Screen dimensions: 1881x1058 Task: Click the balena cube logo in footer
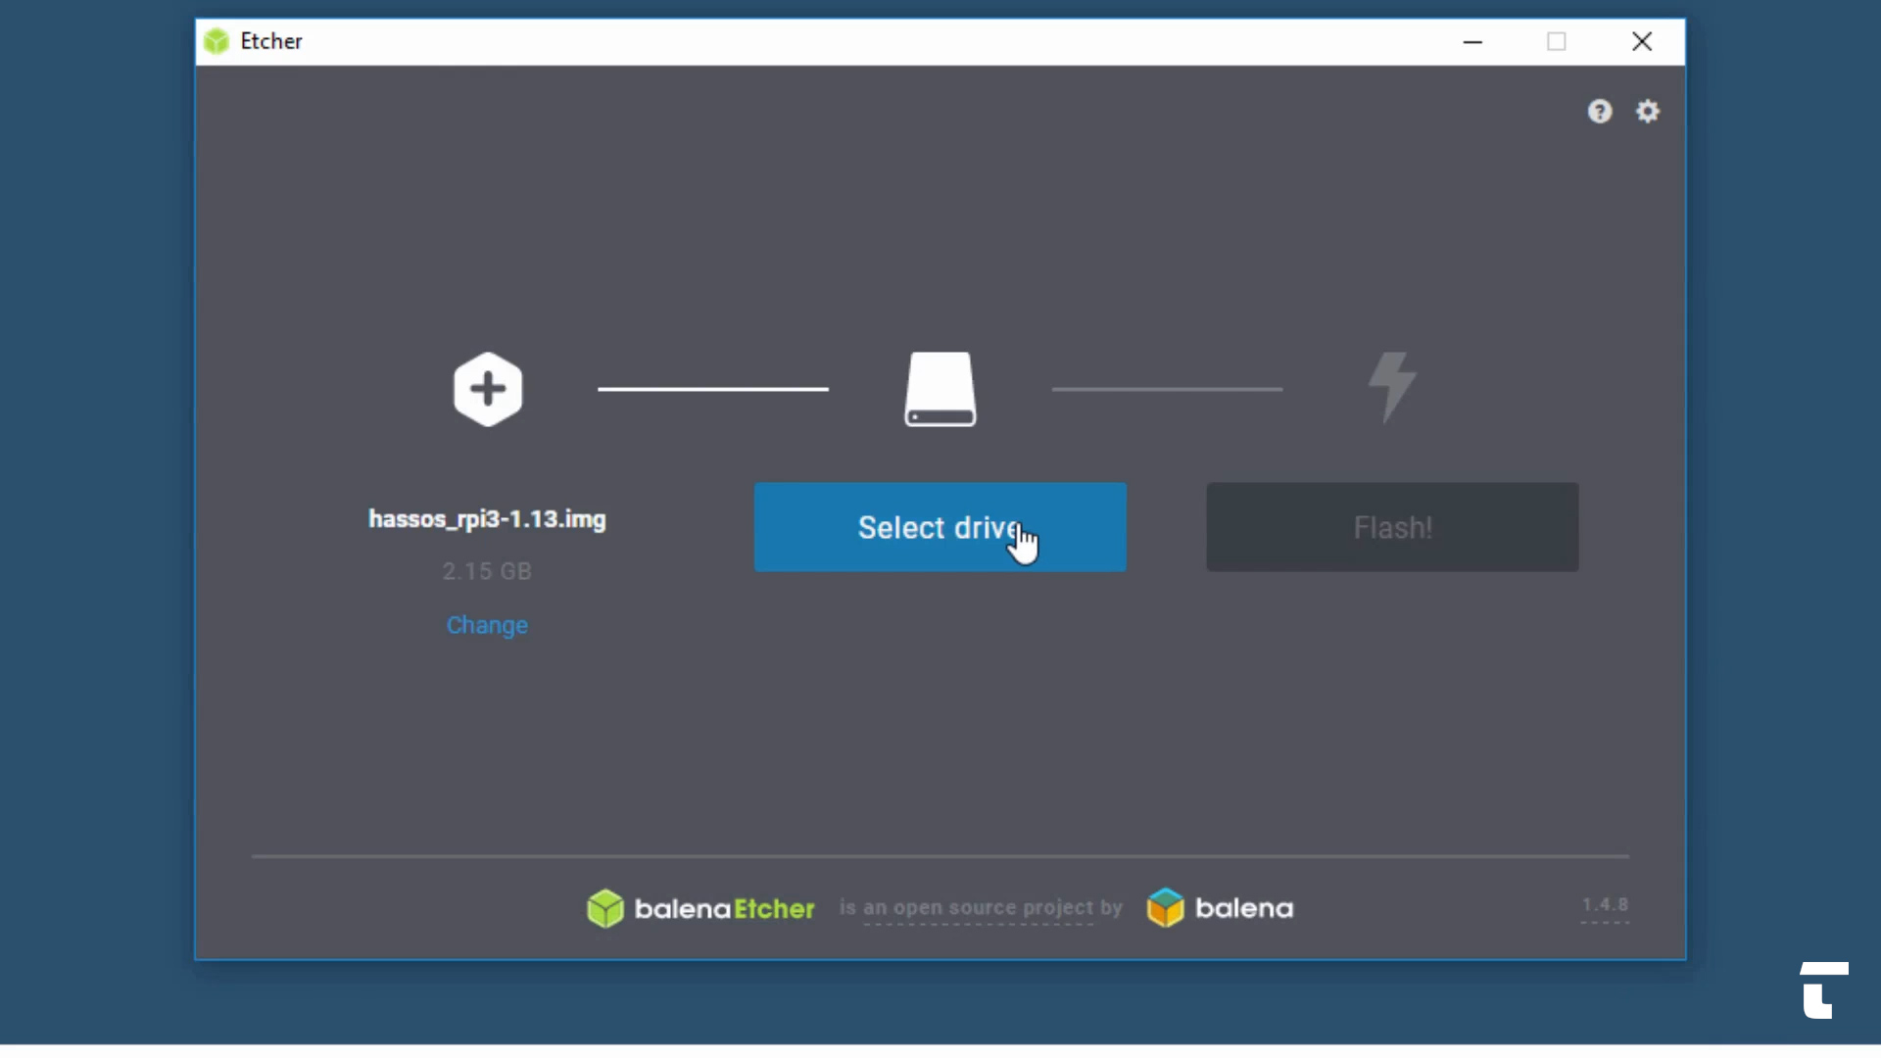click(x=1166, y=908)
